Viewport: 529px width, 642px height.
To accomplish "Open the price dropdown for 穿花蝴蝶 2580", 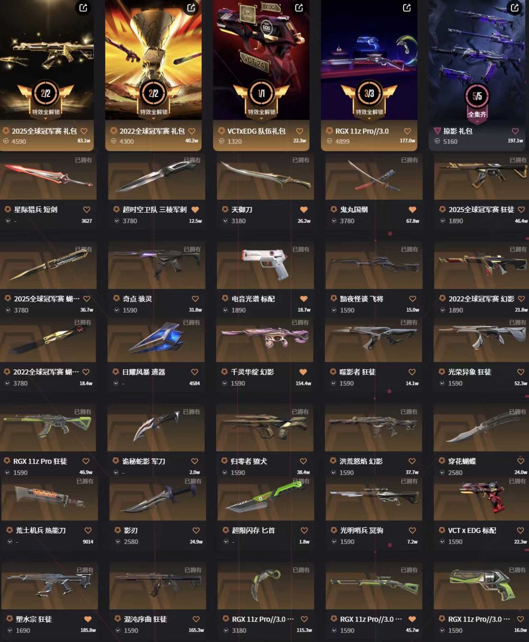I will [x=443, y=472].
